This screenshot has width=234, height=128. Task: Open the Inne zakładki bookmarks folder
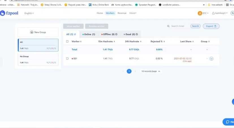[x=215, y=5]
